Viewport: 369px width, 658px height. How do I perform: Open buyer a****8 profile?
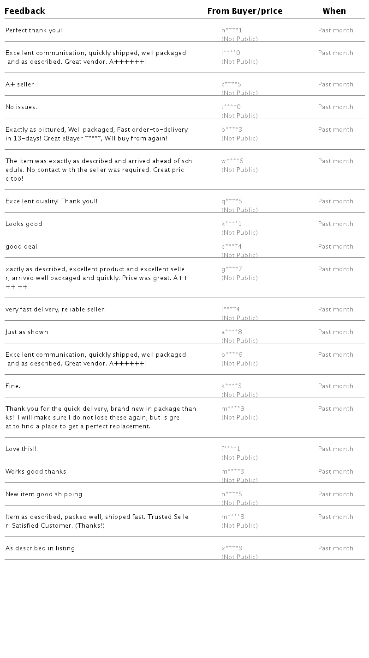(232, 332)
